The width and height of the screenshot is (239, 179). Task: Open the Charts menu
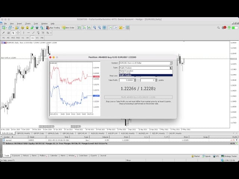pyautogui.click(x=28, y=23)
